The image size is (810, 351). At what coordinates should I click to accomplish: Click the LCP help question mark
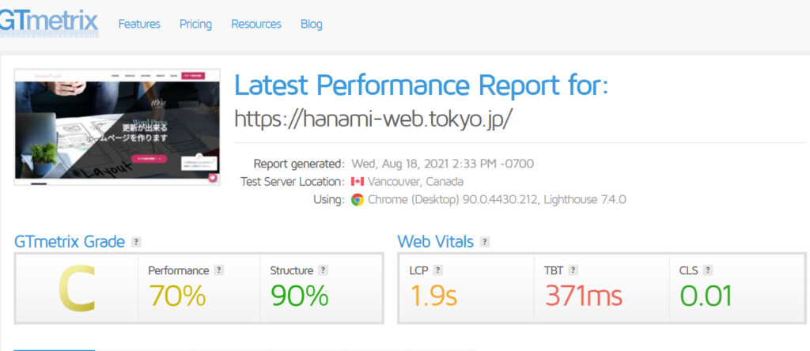pos(437,270)
